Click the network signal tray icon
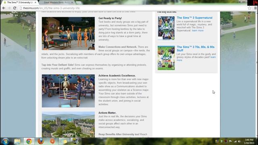The width and height of the screenshot is (258, 145). coord(235,141)
